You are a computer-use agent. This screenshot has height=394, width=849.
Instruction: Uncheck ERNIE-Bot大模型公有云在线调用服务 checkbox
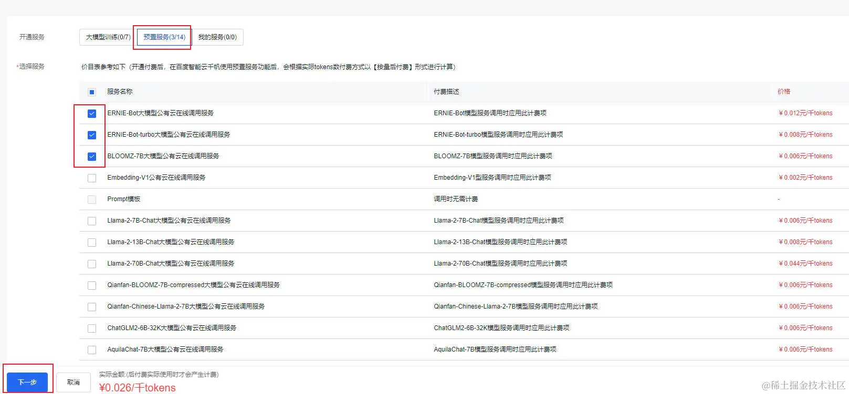pos(92,114)
